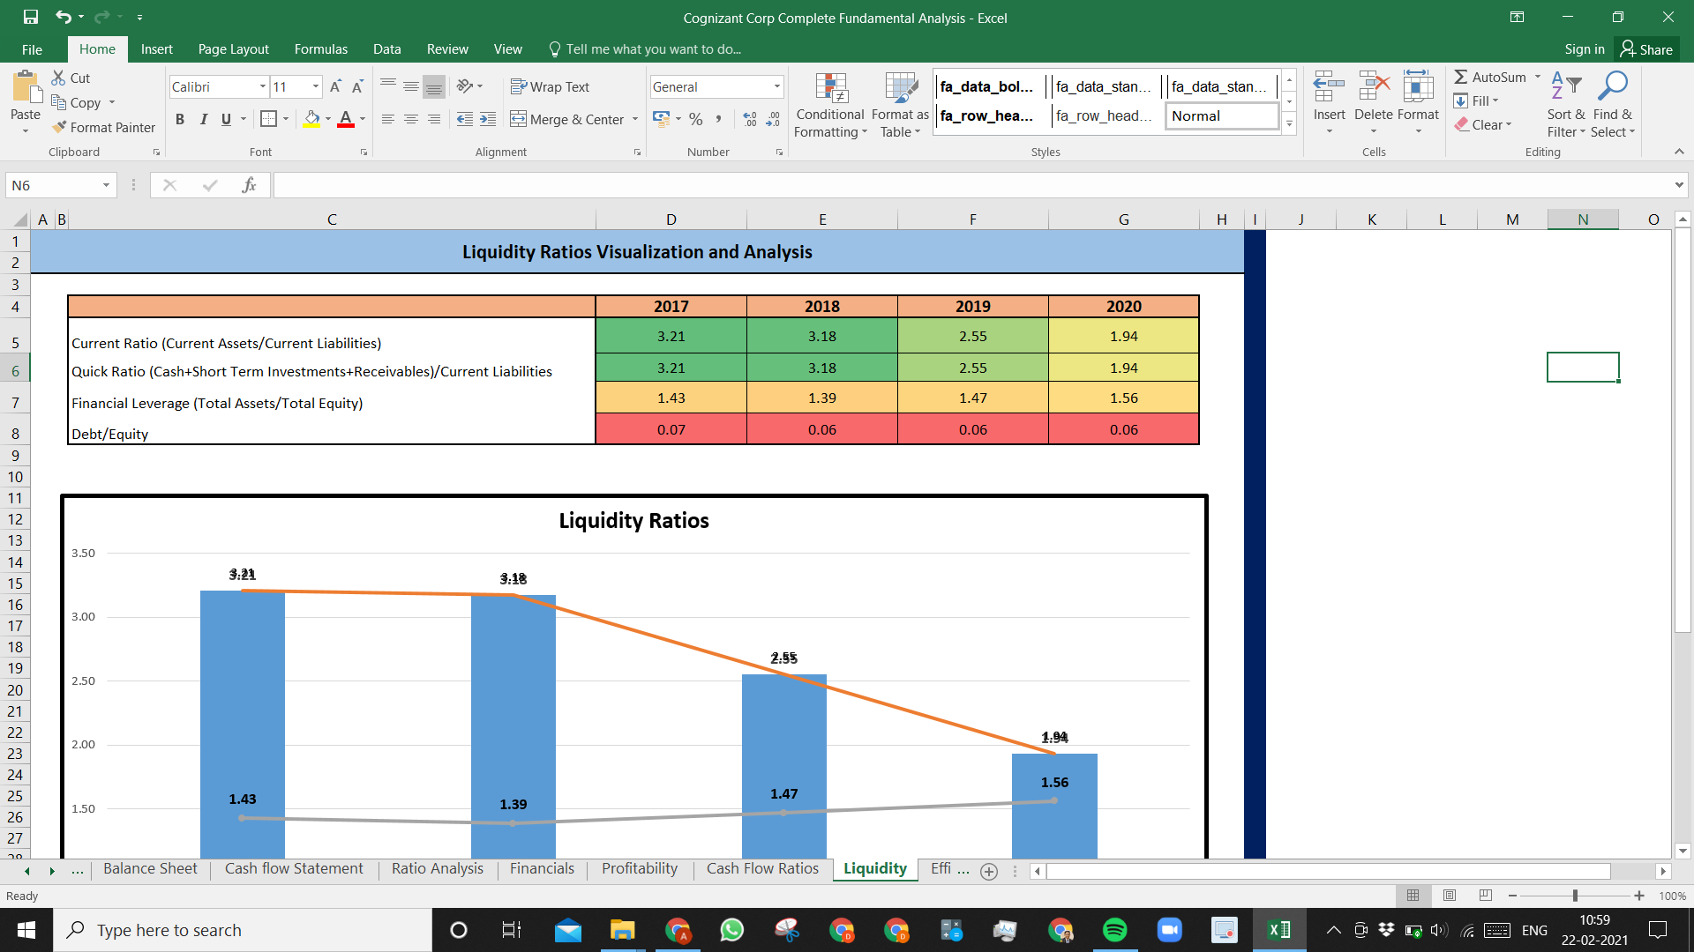Image resolution: width=1694 pixels, height=952 pixels.
Task: Click the Share button
Action: point(1646,49)
